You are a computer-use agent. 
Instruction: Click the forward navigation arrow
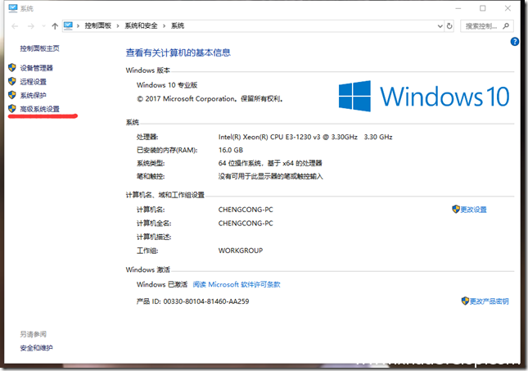tap(29, 26)
